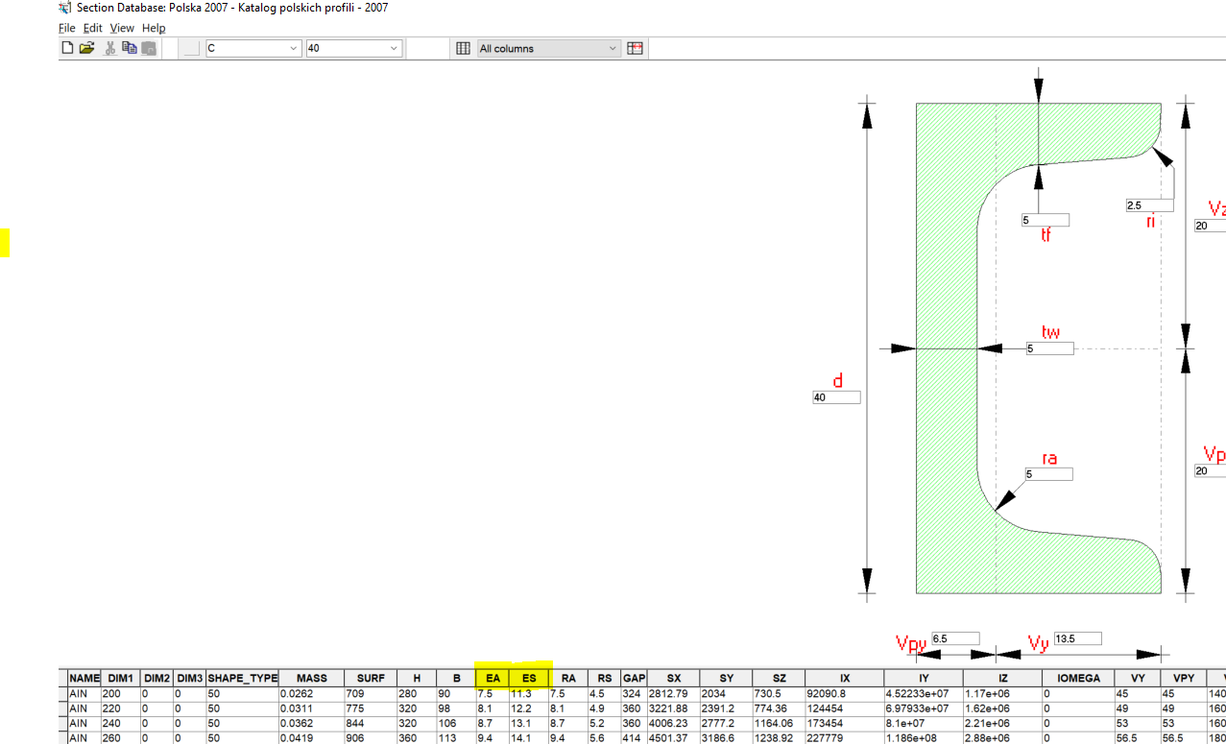The height and width of the screenshot is (744, 1226).
Task: Click the MASS column header
Action: click(311, 678)
